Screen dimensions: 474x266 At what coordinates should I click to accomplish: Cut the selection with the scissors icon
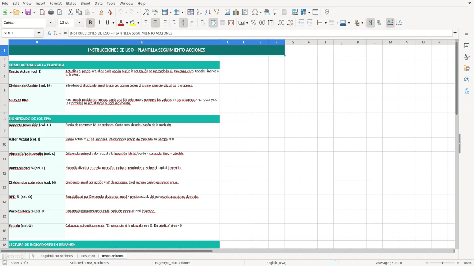tap(70, 12)
